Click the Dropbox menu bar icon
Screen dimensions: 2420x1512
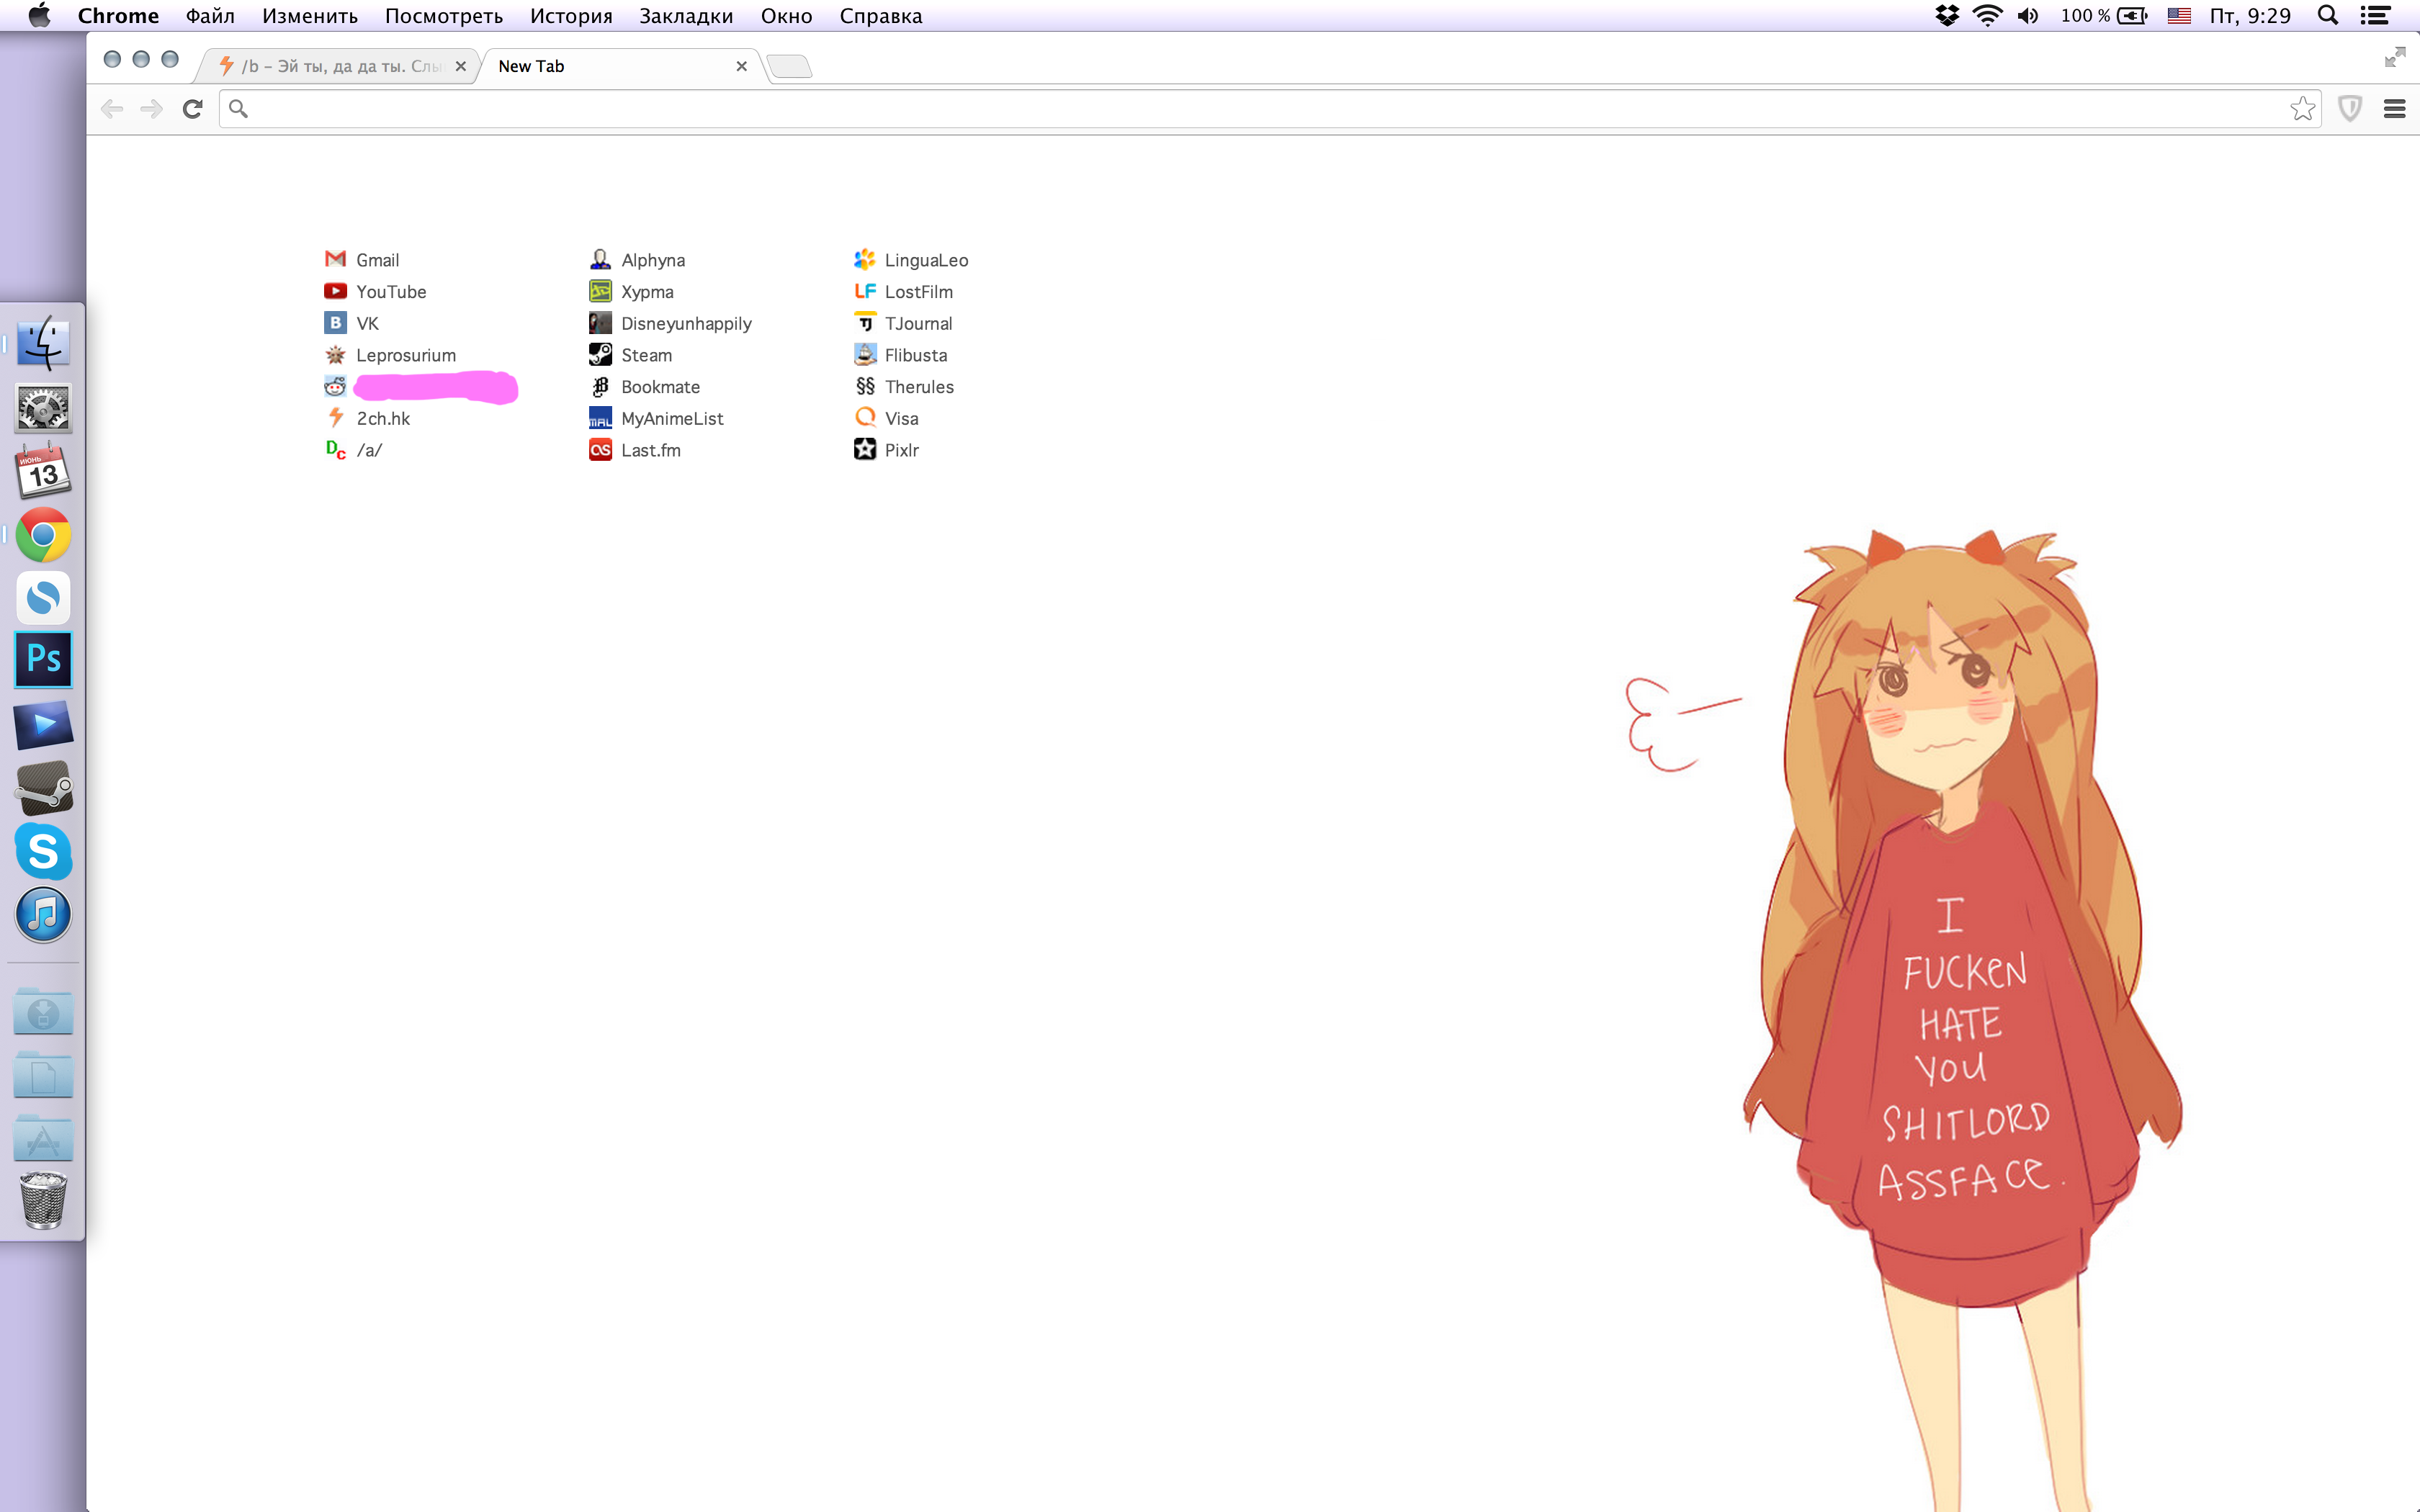(1946, 16)
